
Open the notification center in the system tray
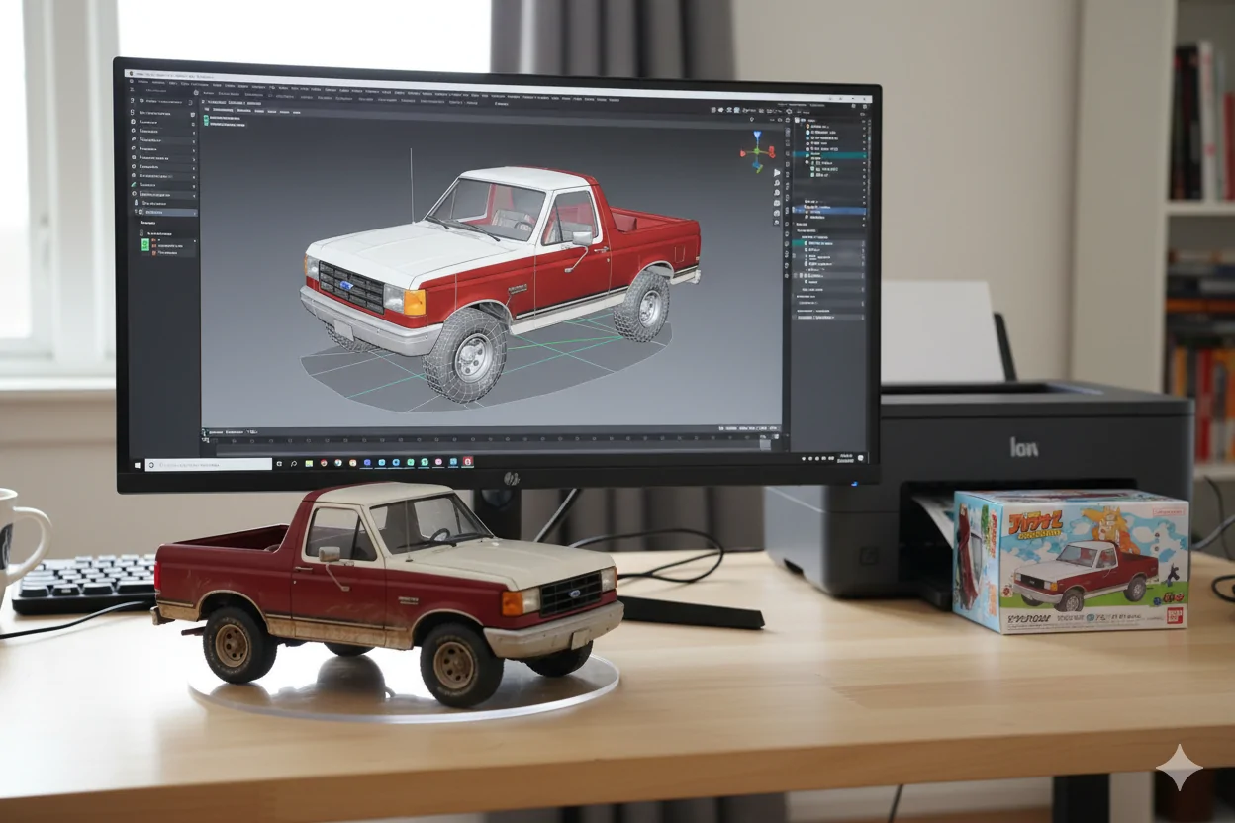pos(861,458)
